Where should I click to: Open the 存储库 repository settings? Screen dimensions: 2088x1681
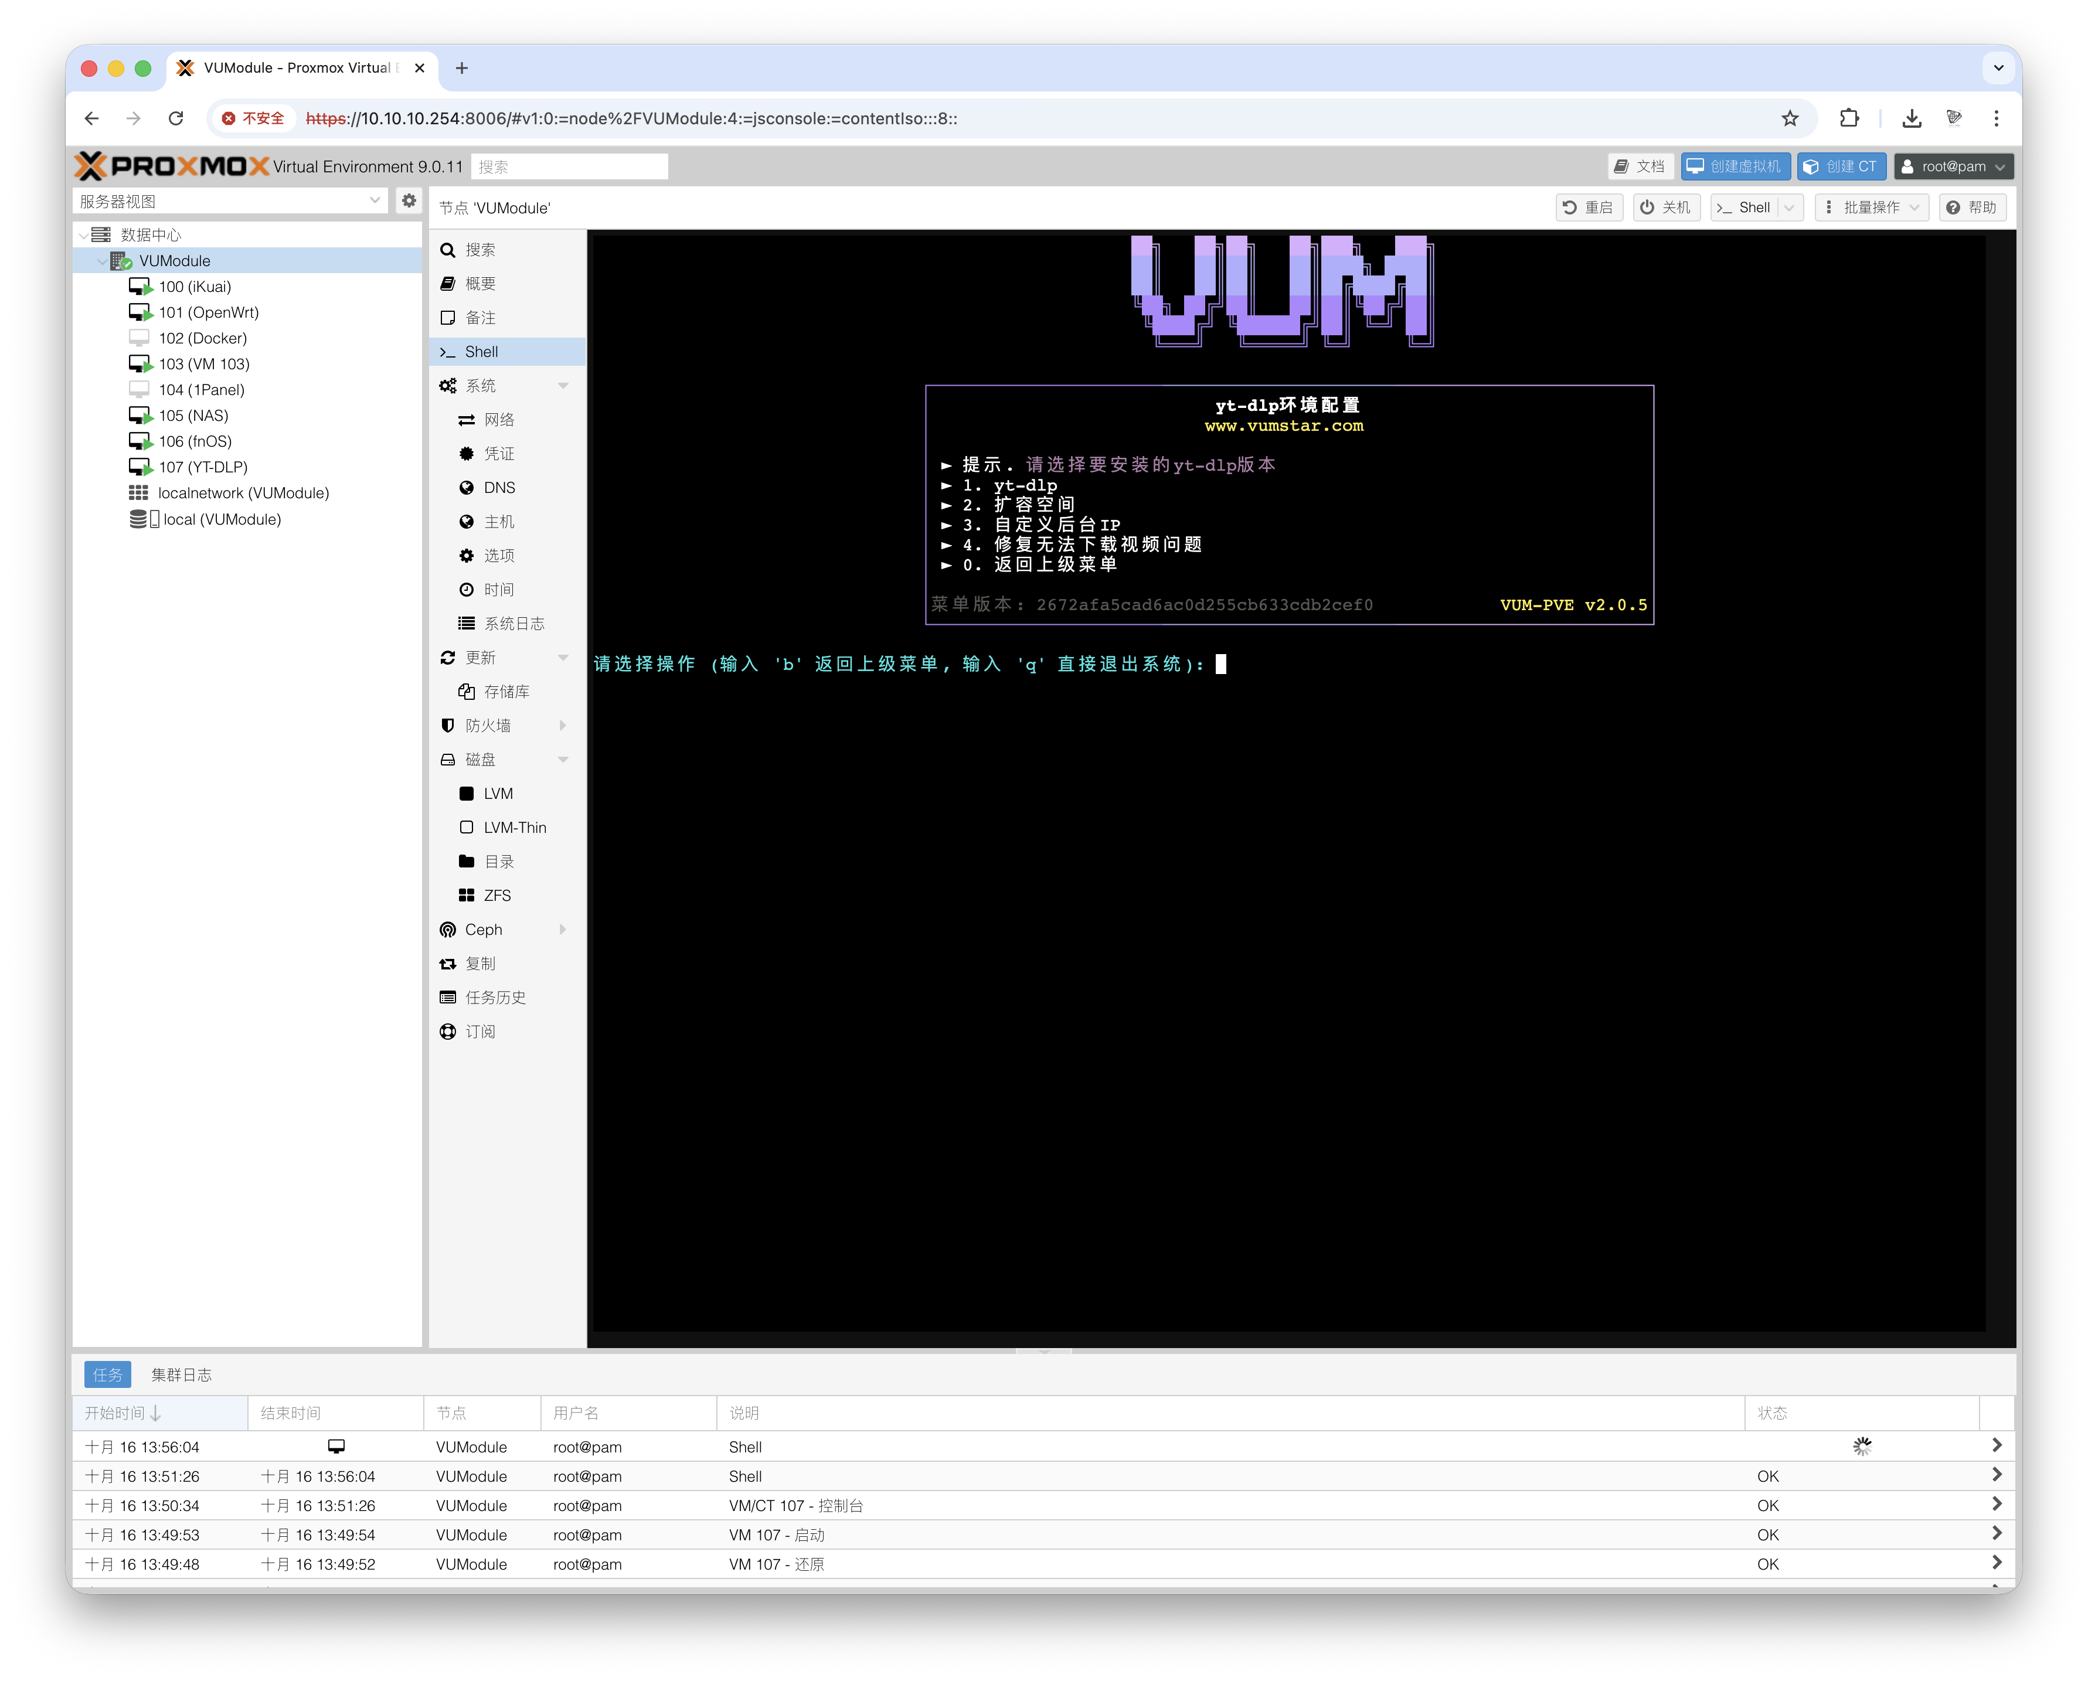(x=508, y=692)
